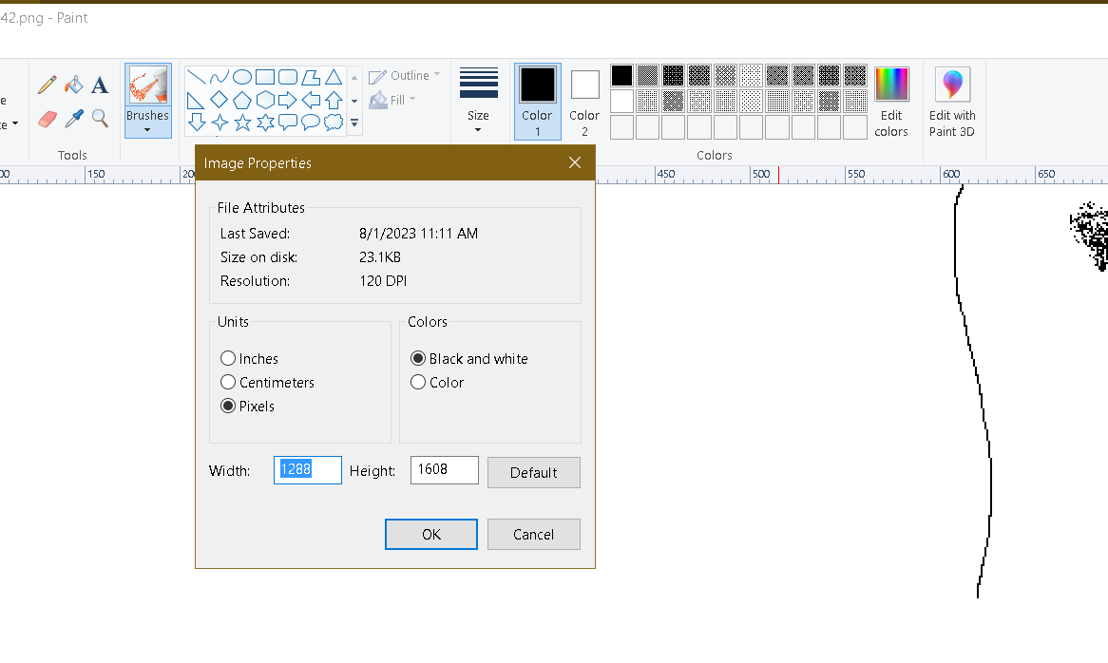Select the Left arrow shape

pyautogui.click(x=310, y=100)
